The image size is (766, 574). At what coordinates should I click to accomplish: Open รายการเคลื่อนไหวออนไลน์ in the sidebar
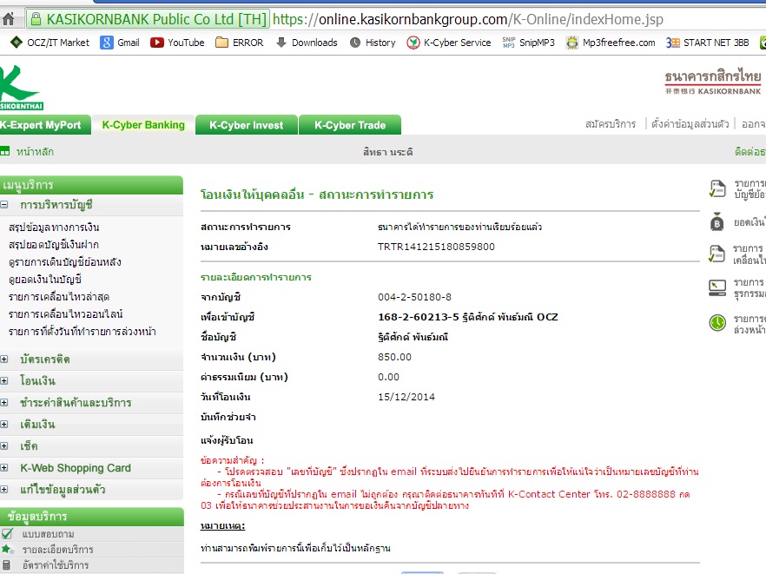point(65,314)
